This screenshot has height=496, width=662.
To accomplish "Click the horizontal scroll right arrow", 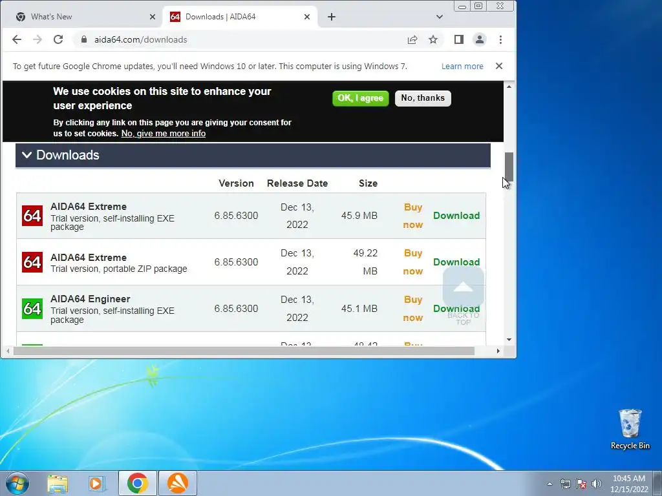I will (498, 351).
